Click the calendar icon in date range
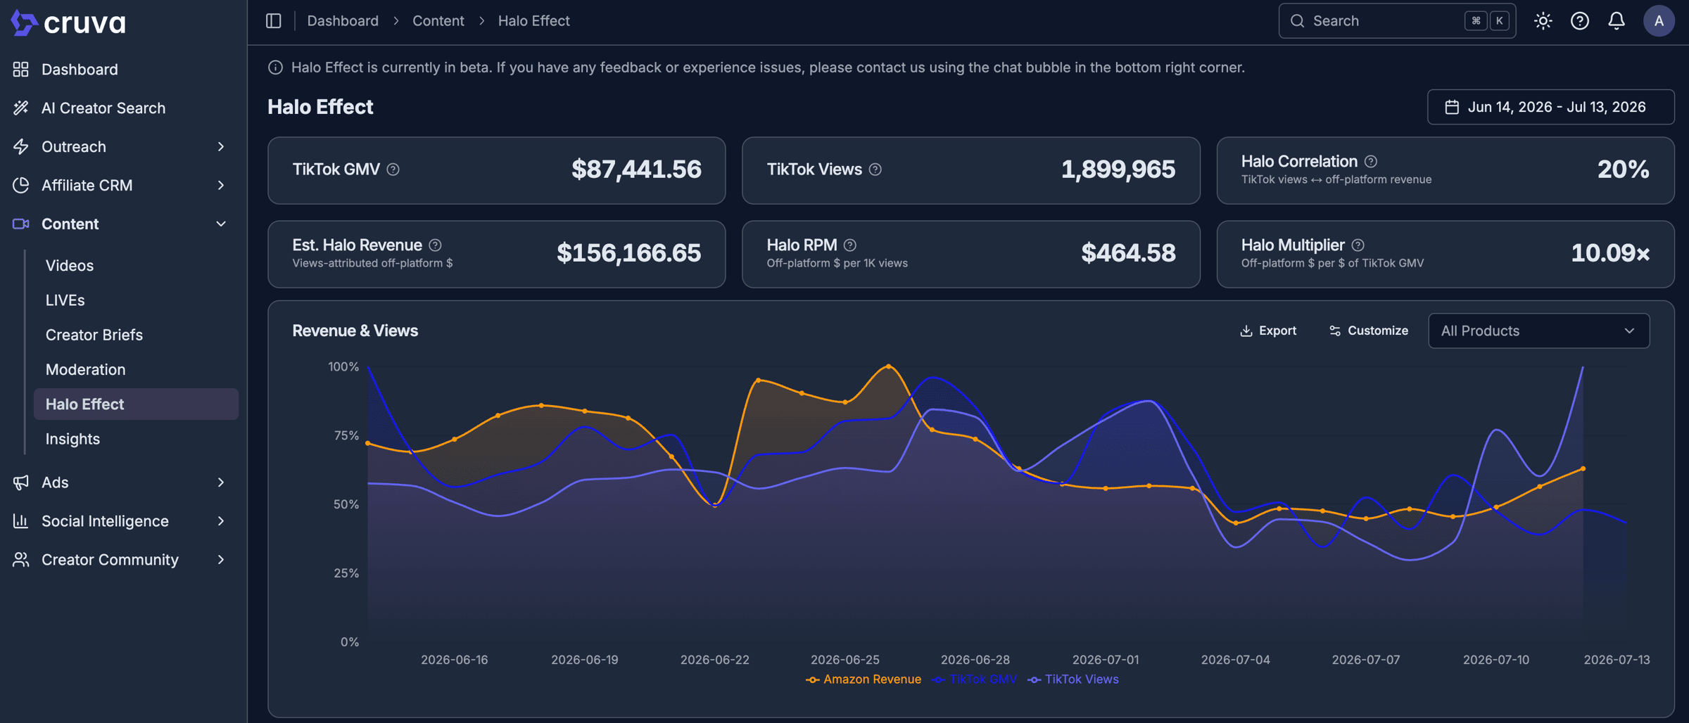This screenshot has width=1689, height=723. [x=1452, y=107]
